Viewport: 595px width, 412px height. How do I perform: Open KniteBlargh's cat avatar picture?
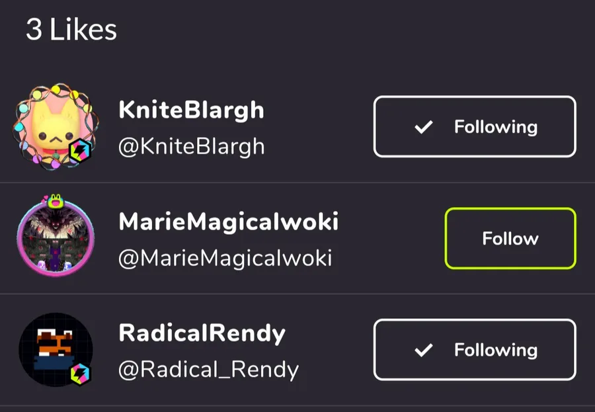point(56,127)
